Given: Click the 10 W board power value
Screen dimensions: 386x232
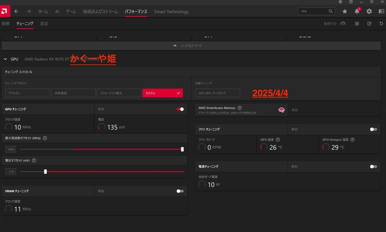Looking at the screenshot, I should [214, 184].
